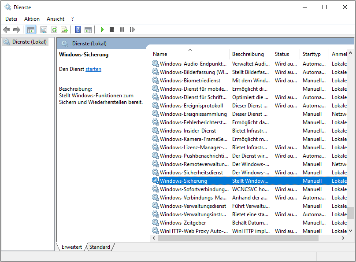
Task: Click the show/hide action pane icon
Action: [88, 30]
